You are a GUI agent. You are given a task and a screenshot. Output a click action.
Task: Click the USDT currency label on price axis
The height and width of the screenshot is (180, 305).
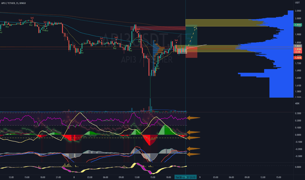(x=297, y=3)
